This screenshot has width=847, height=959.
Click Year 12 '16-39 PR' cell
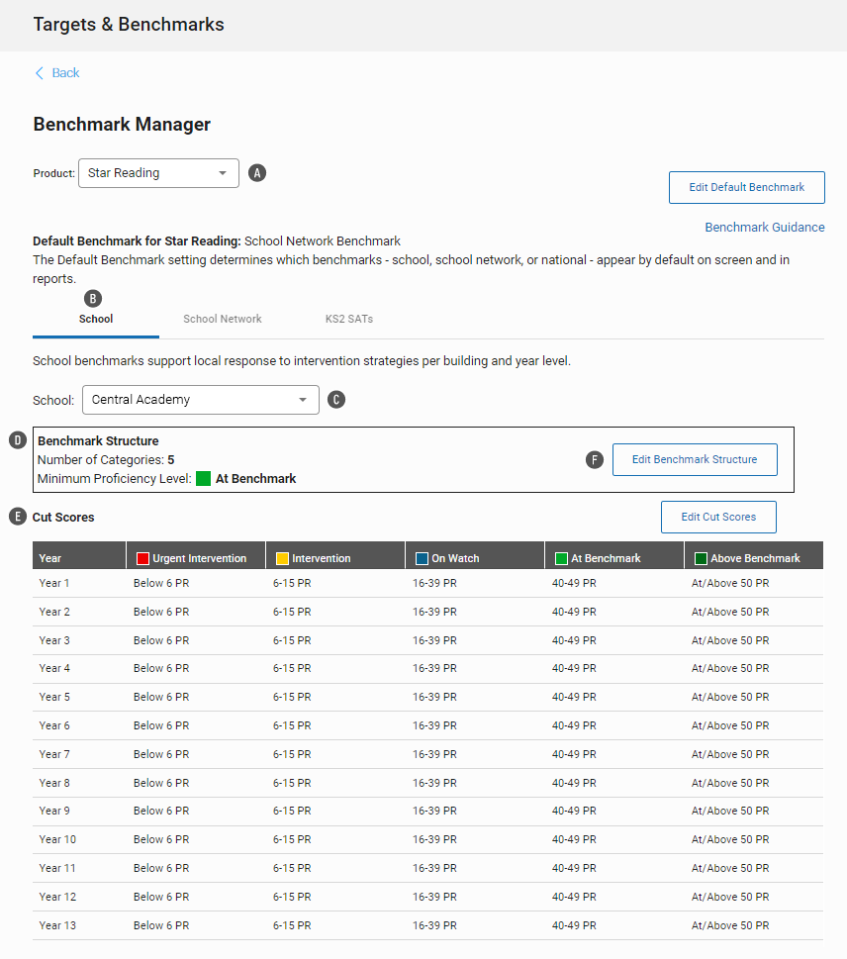(434, 897)
